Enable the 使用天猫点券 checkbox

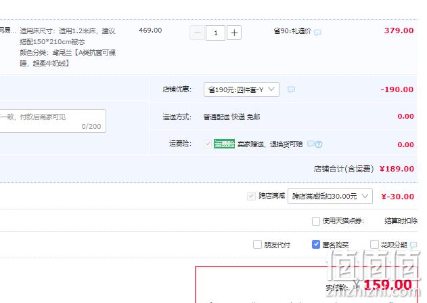tap(316, 221)
